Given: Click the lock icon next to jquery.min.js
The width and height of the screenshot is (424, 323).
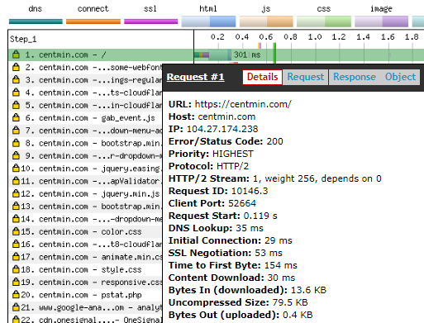Looking at the screenshot, I should tap(17, 193).
